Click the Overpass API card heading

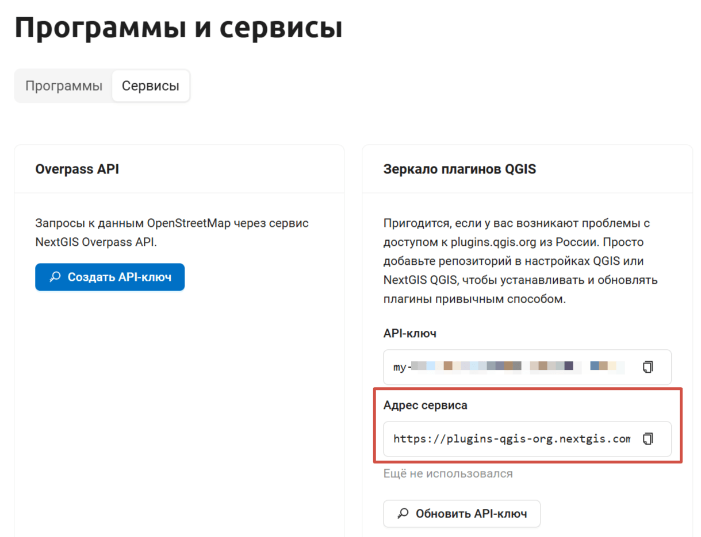pyautogui.click(x=77, y=169)
